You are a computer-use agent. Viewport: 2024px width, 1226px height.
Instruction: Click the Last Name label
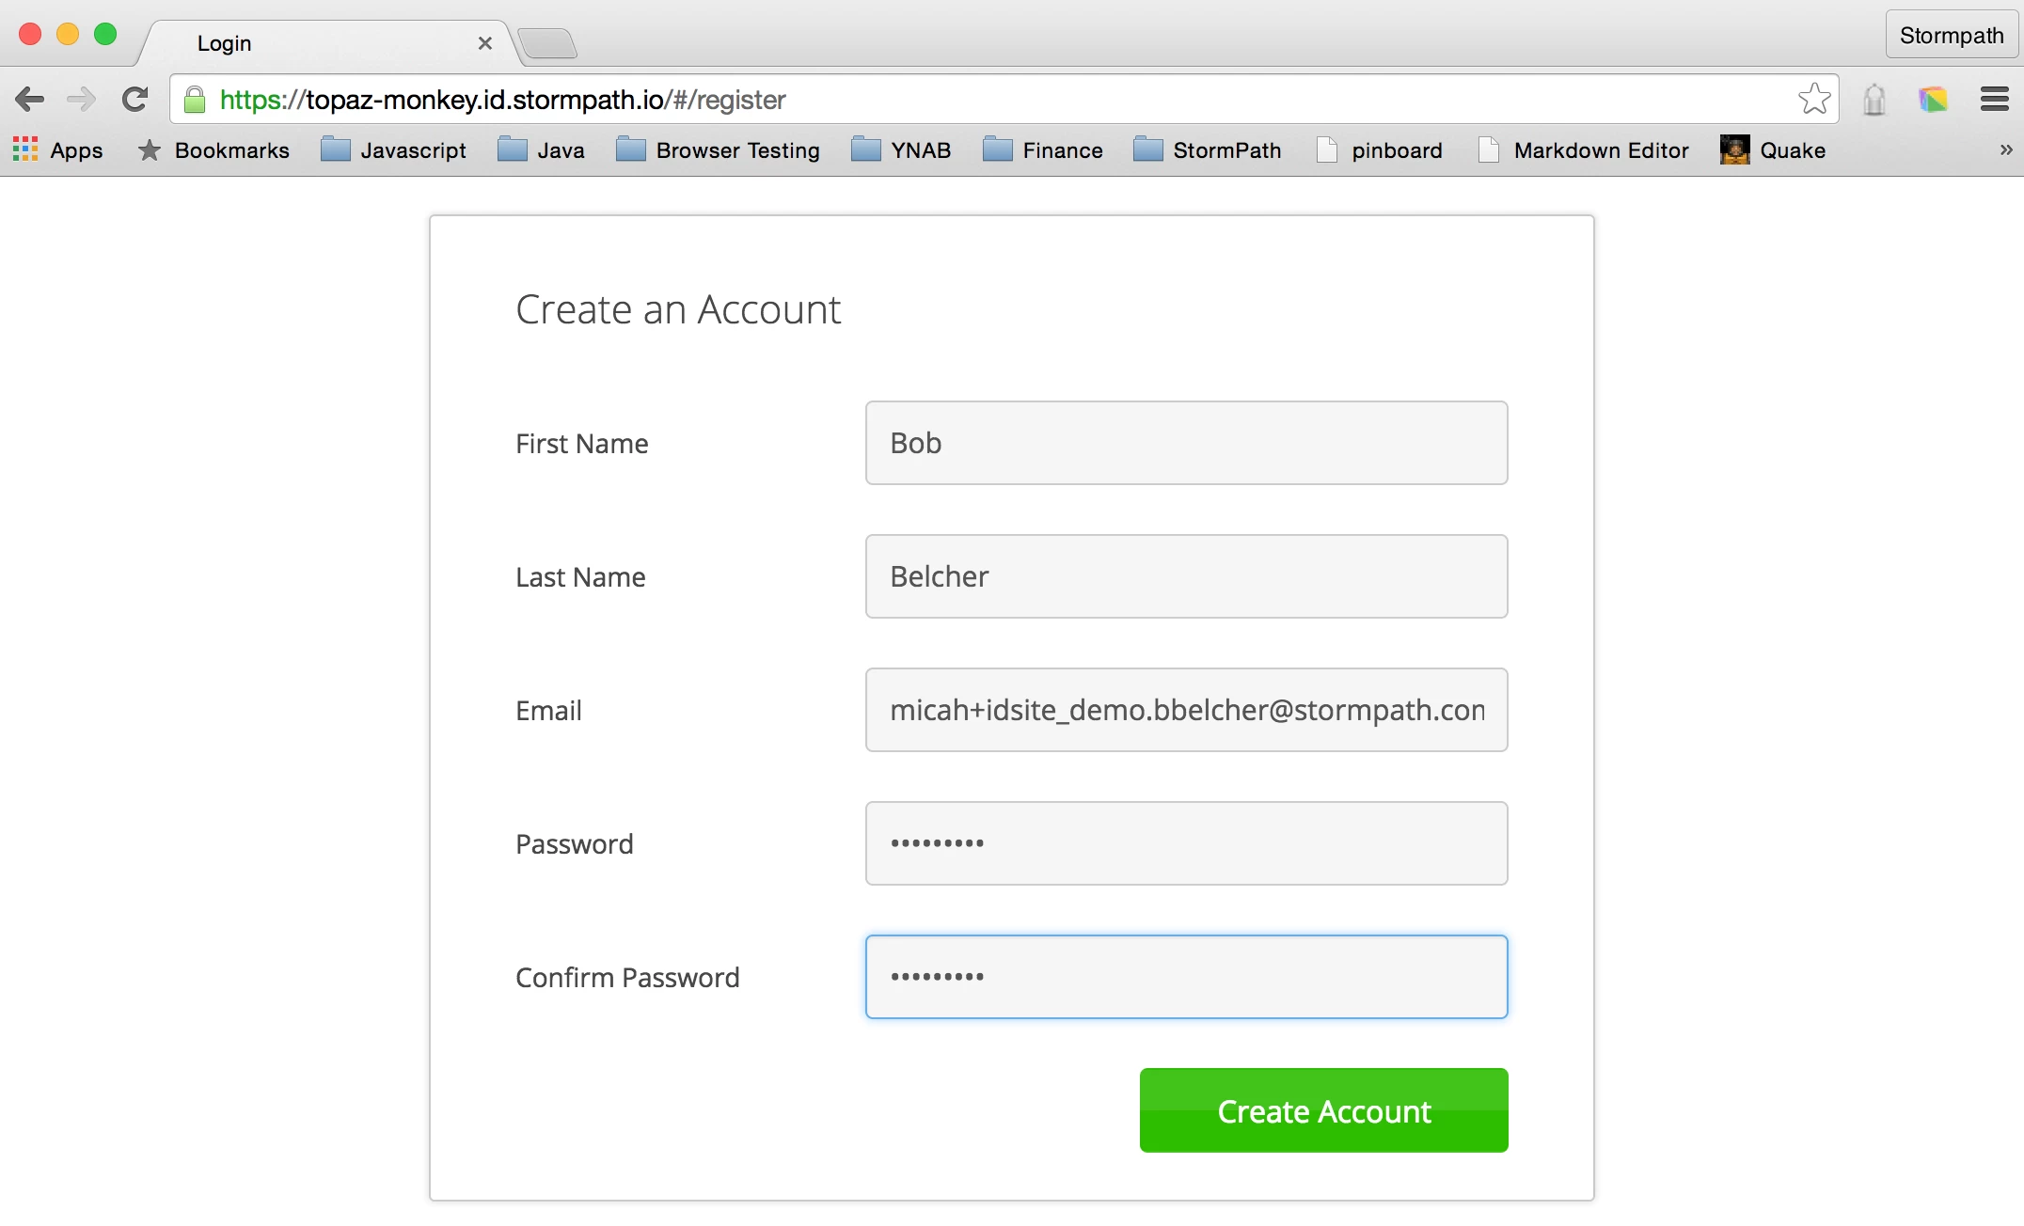pos(580,577)
